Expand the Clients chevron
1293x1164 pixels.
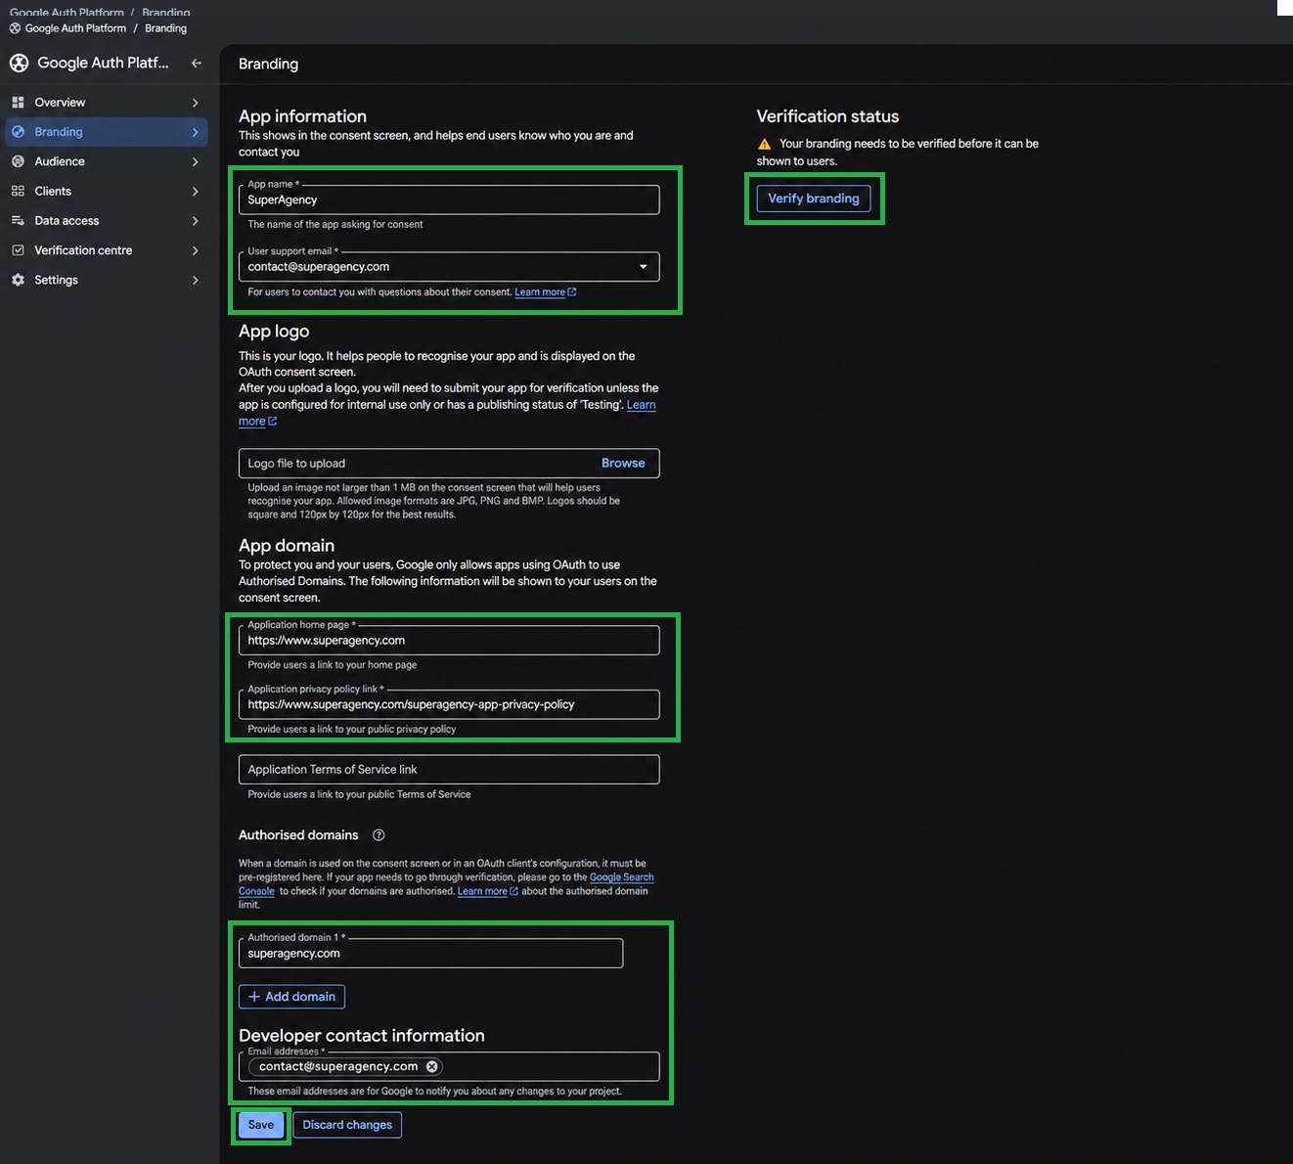(x=196, y=191)
